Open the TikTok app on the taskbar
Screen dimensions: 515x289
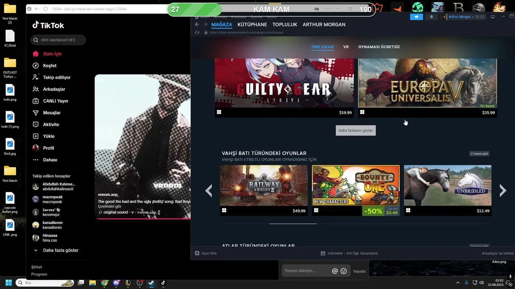coord(163,283)
